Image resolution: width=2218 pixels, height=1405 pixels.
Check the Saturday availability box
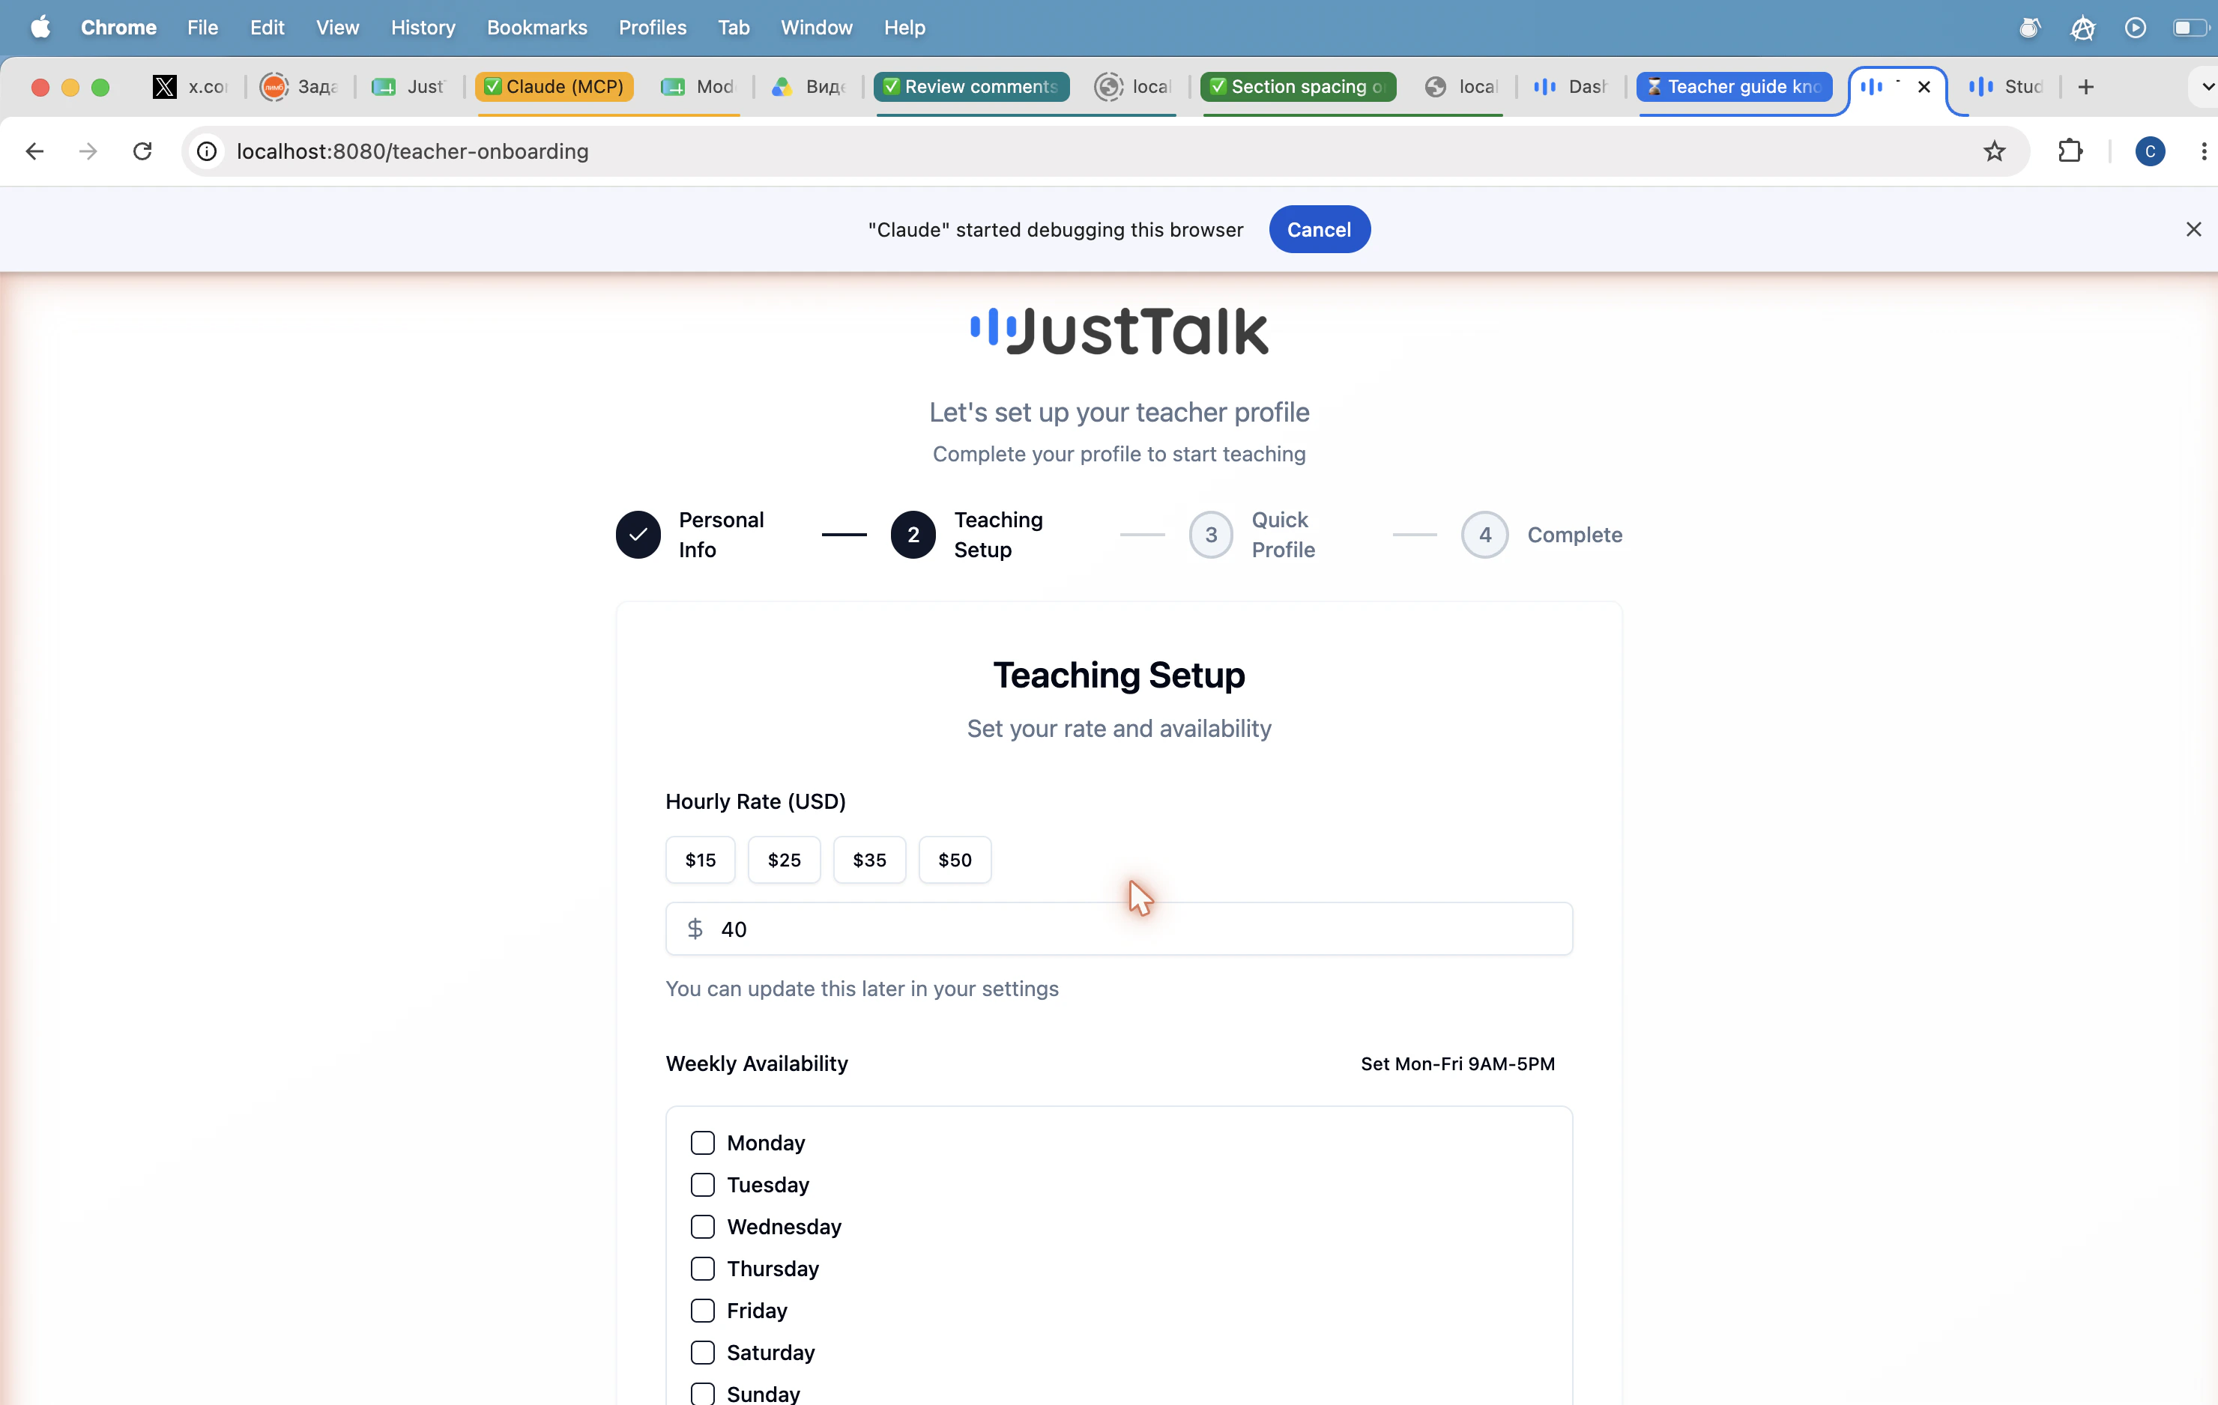point(703,1353)
